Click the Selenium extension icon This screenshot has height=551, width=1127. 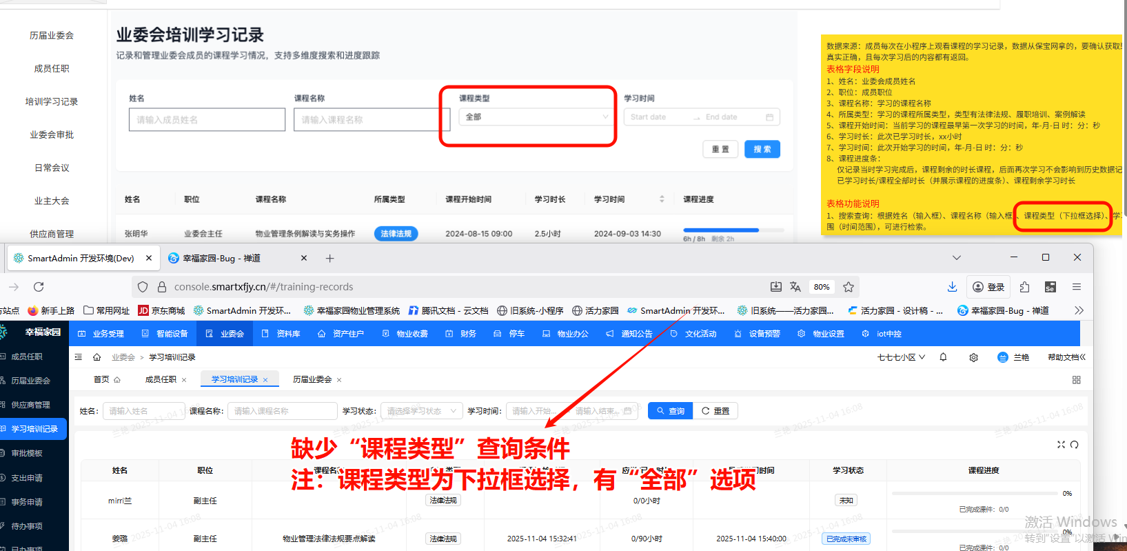pos(1050,287)
